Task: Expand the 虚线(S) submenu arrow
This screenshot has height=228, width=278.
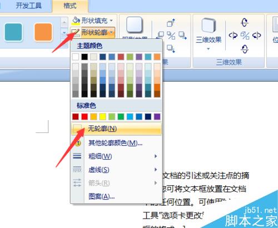Action: click(156, 170)
